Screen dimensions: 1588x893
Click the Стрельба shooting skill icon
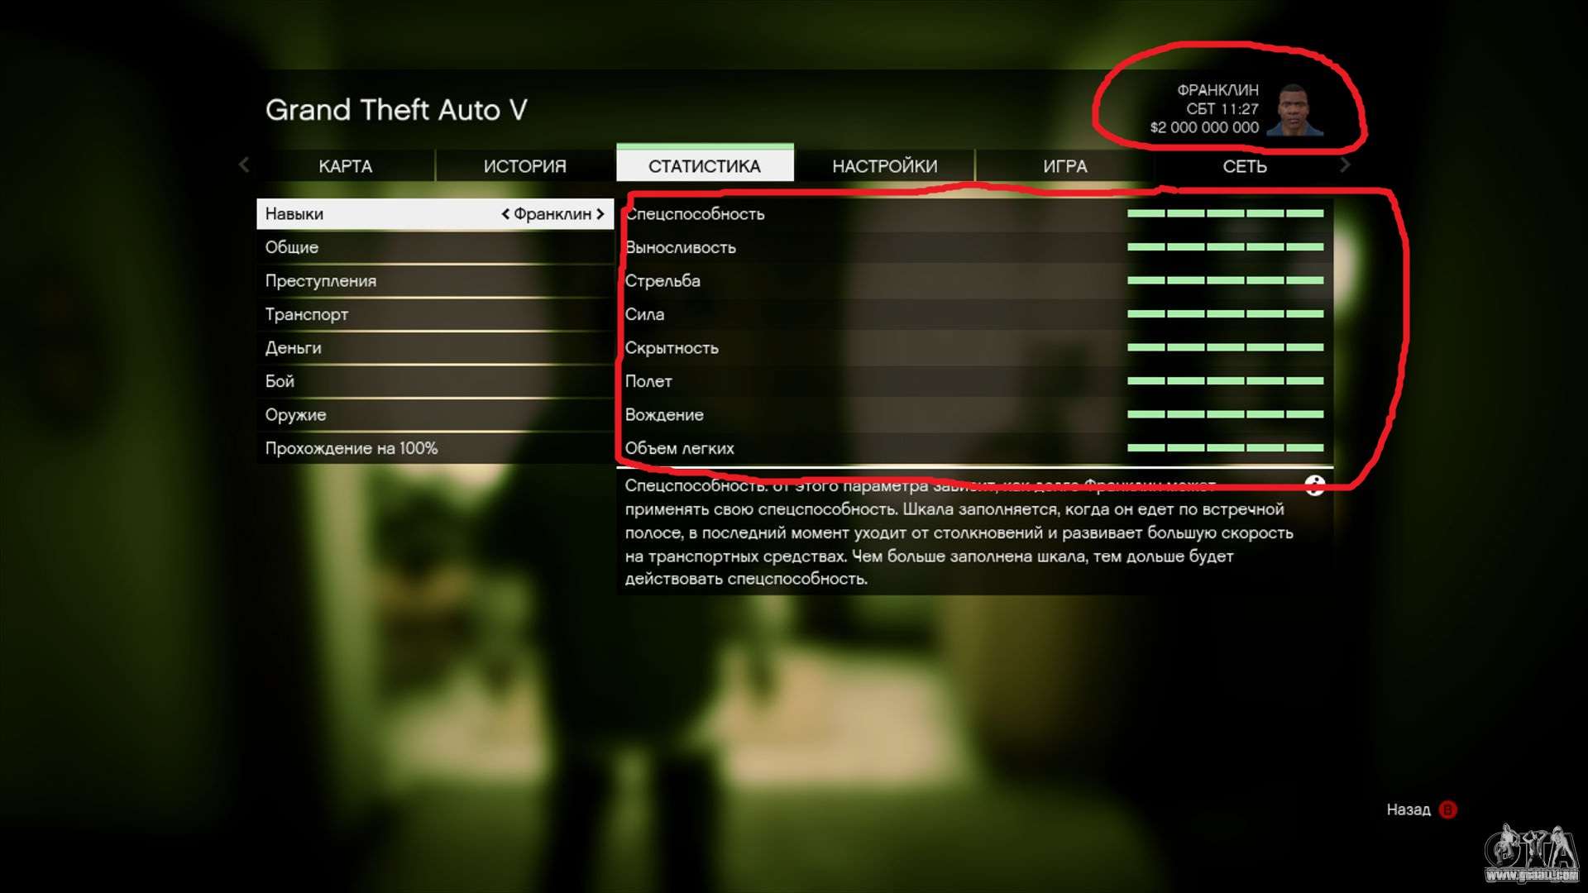tap(660, 280)
